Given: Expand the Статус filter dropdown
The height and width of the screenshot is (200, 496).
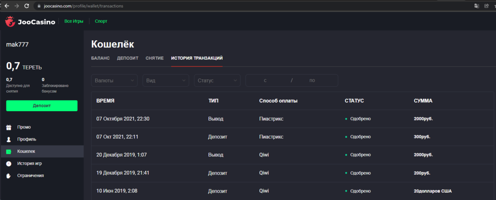Looking at the screenshot, I should (217, 80).
